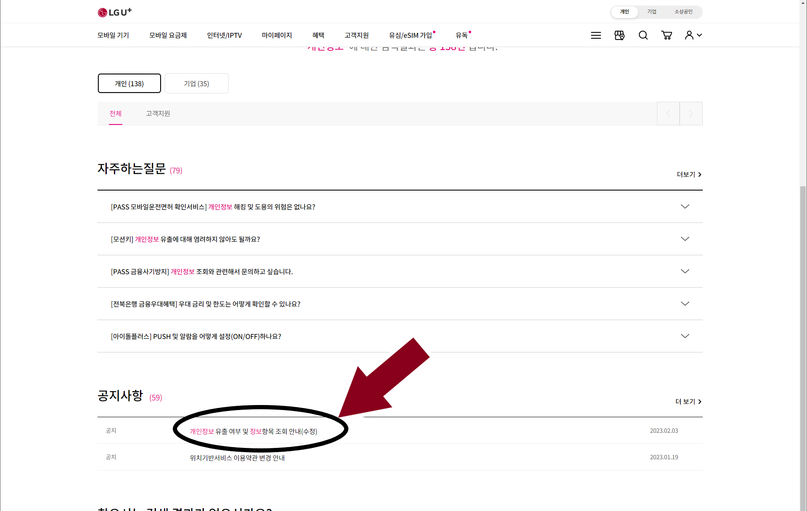
Task: Switch site mode to 기업
Action: pos(651,12)
